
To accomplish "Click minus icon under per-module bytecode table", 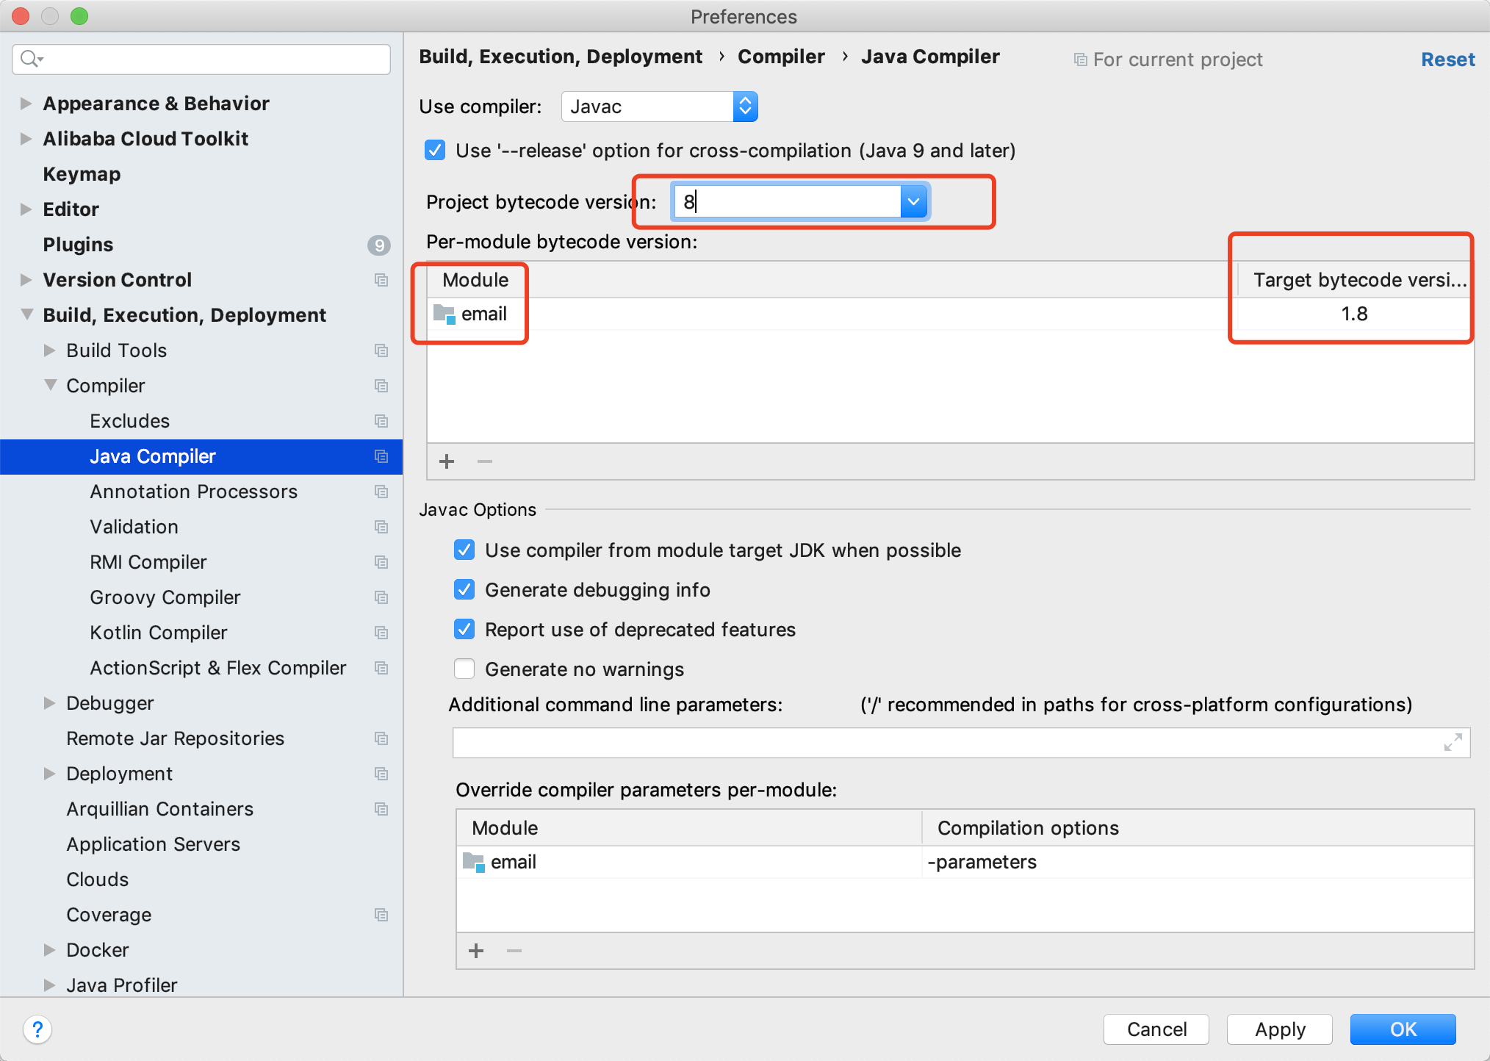I will tap(485, 461).
